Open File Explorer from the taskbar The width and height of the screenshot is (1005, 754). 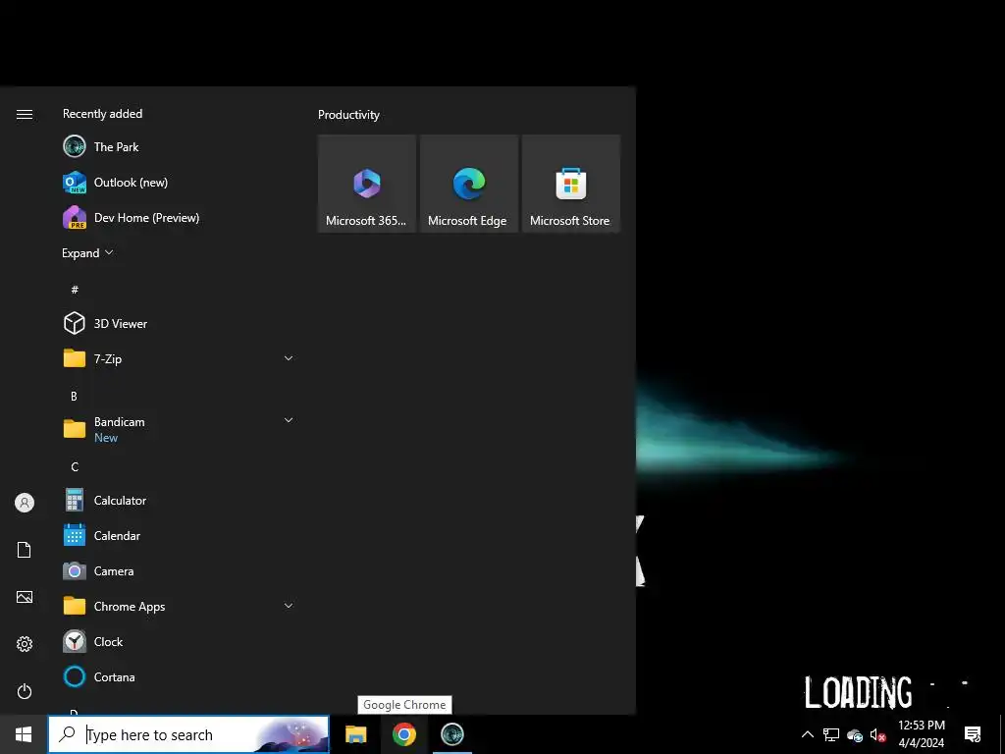pyautogui.click(x=355, y=734)
